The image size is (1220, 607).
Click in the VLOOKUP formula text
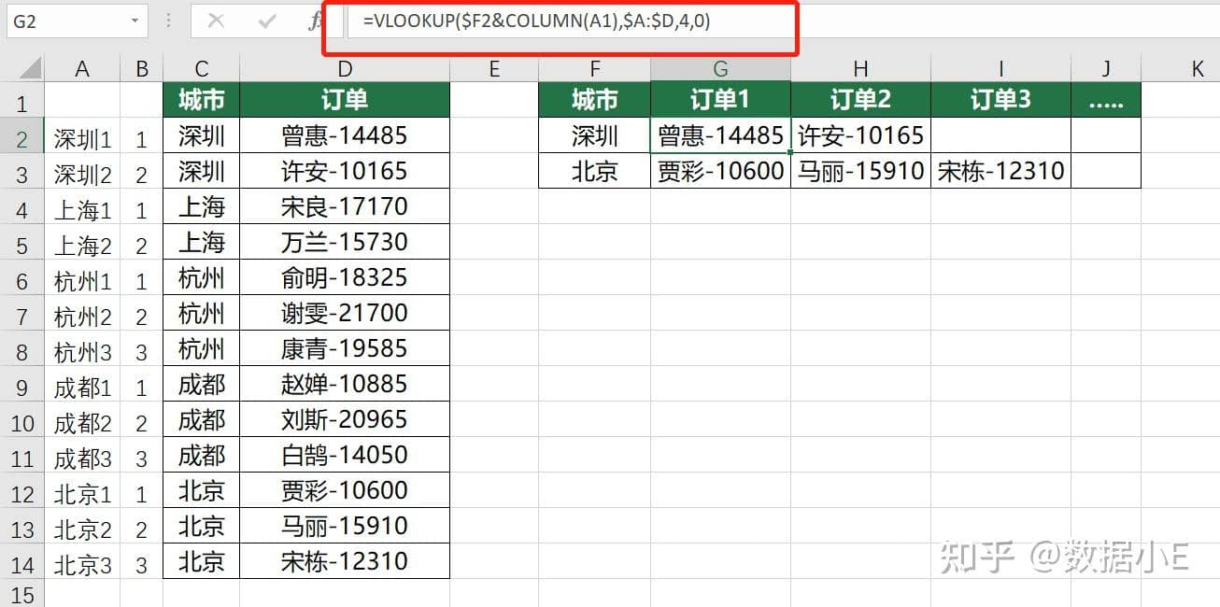tap(538, 21)
